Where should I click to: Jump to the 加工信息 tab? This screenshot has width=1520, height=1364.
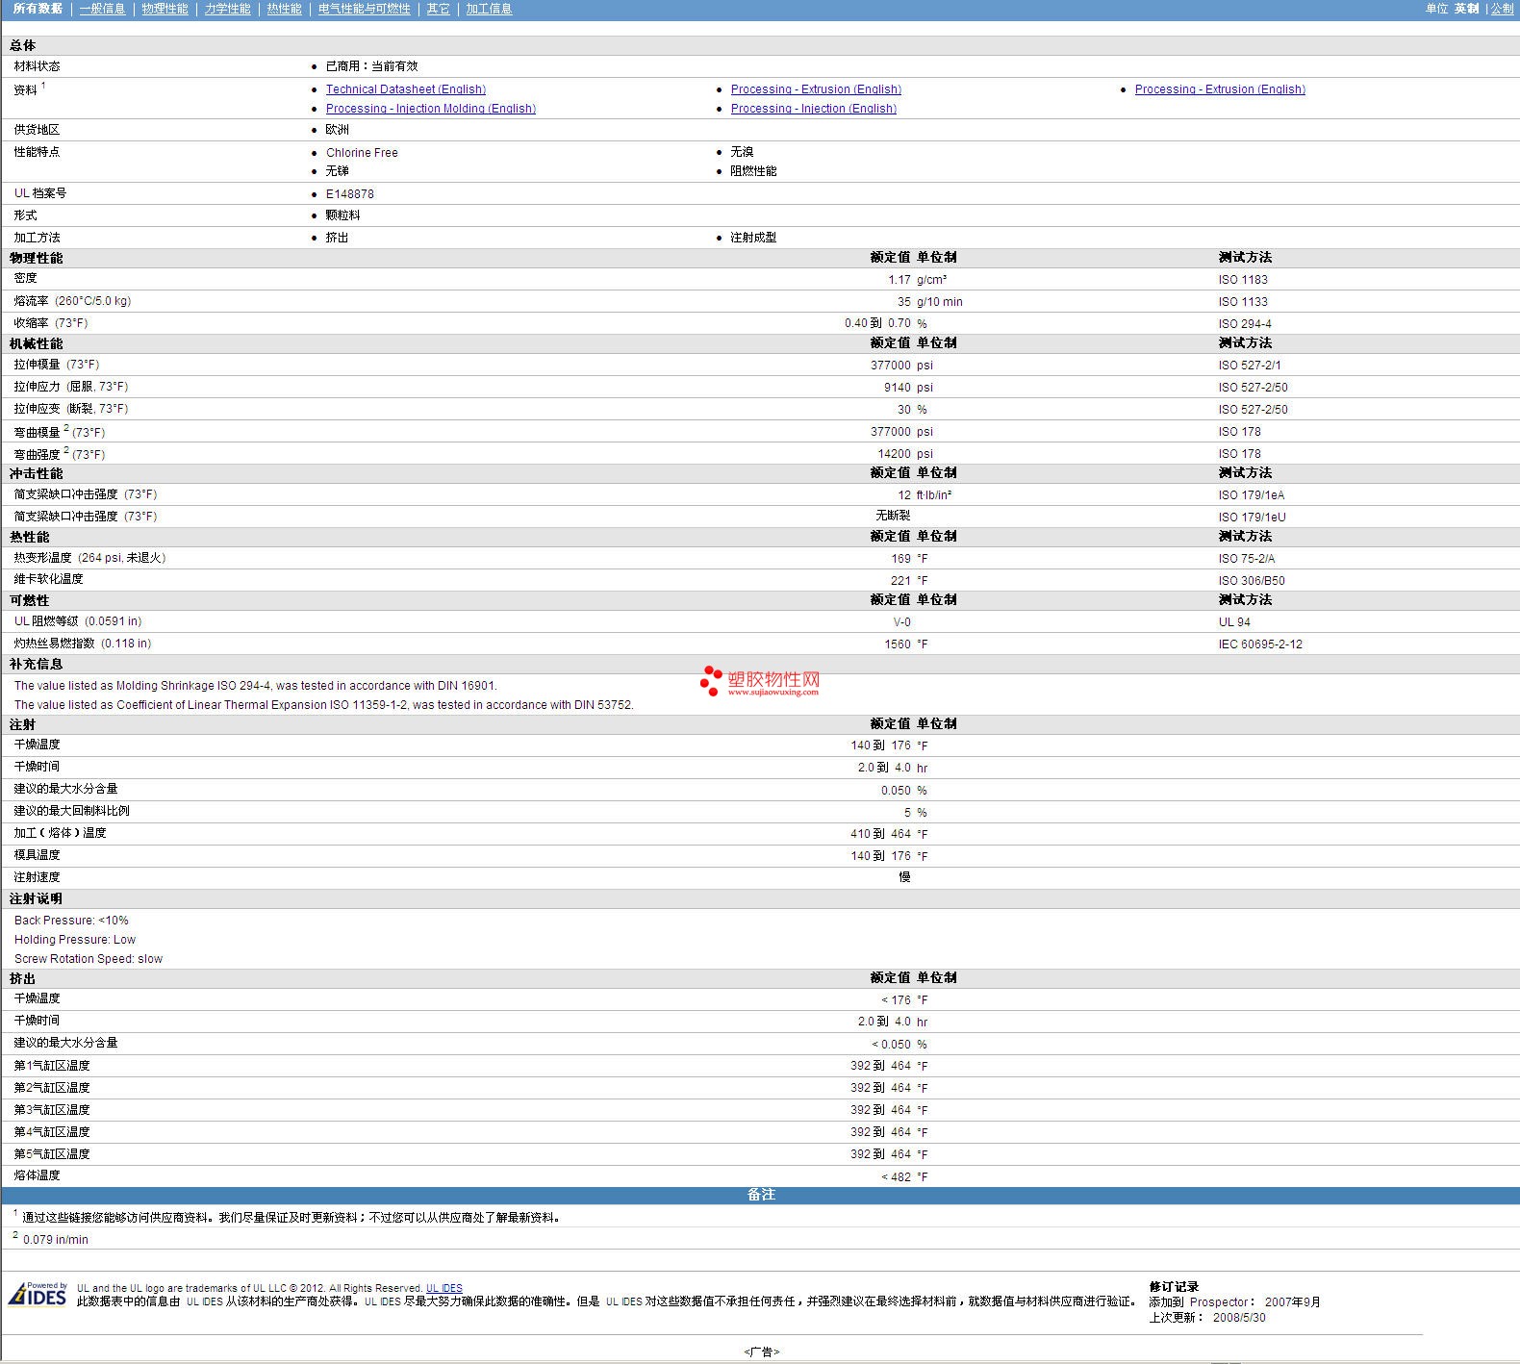pos(489,9)
